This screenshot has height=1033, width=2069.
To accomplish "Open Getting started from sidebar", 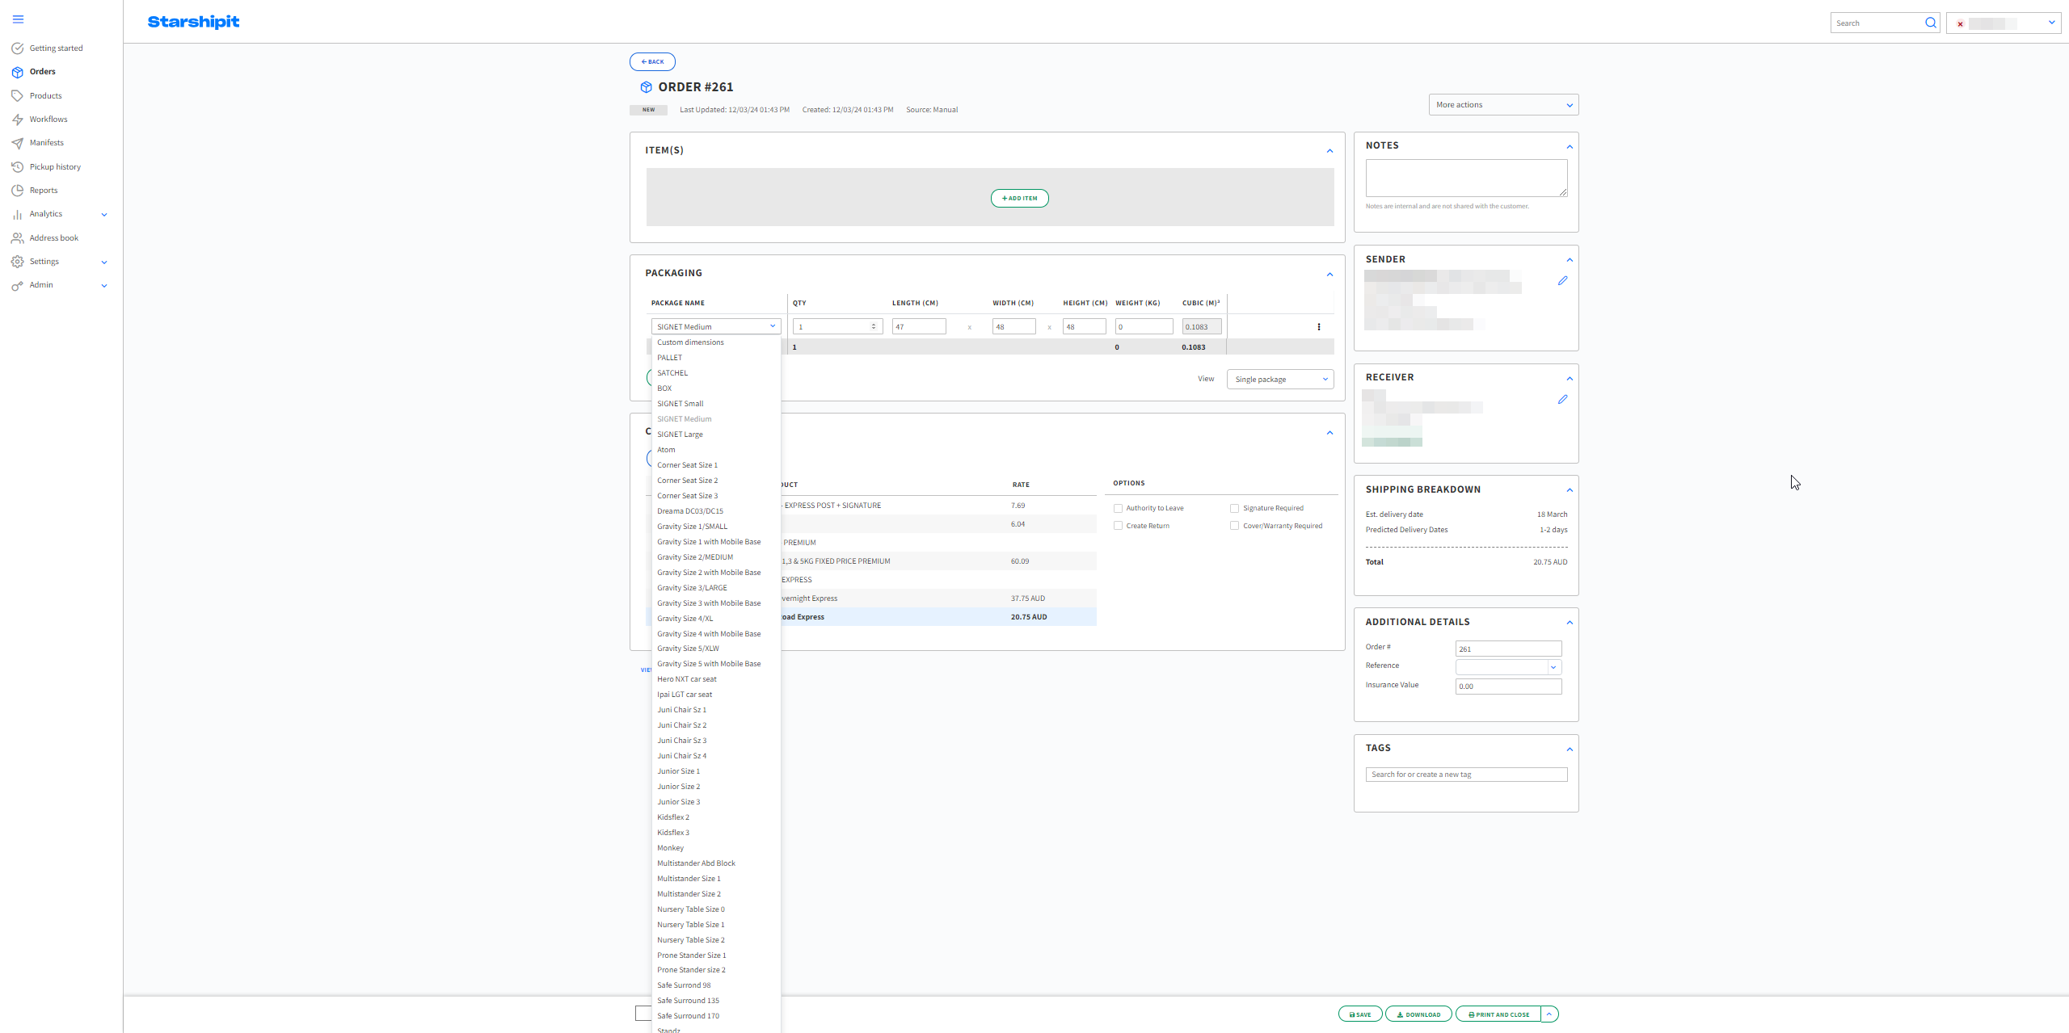I will (56, 48).
